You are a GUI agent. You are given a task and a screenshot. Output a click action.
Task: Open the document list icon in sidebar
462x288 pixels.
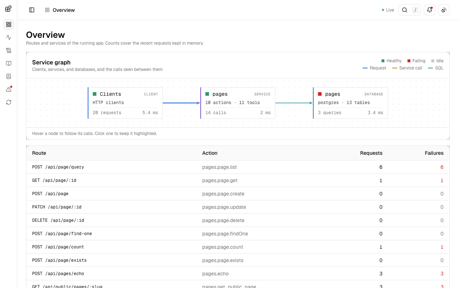tap(9, 76)
